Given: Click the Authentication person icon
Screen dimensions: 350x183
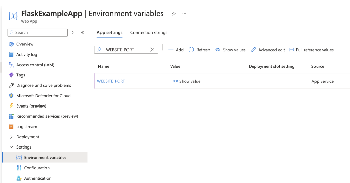Looking at the screenshot, I should point(19,178).
